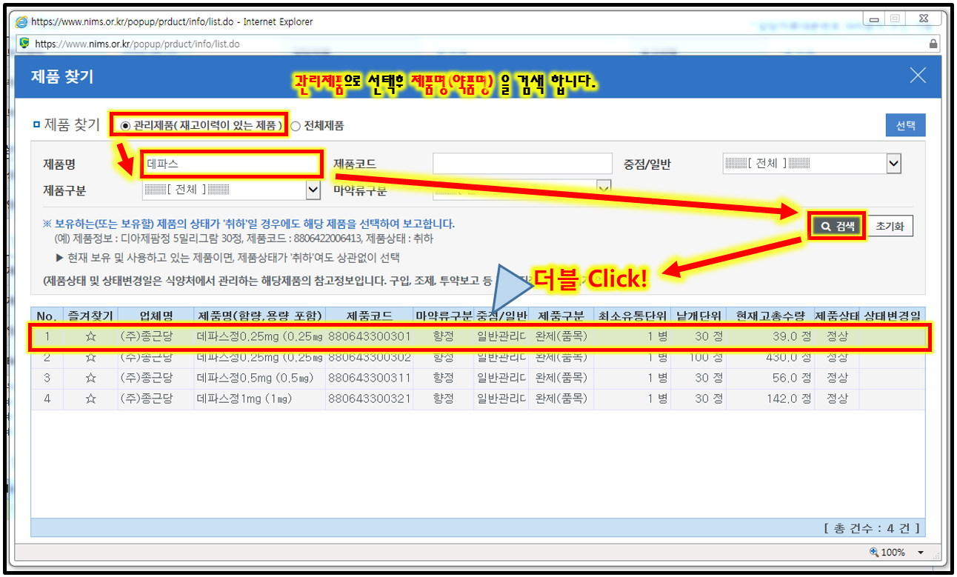957x577 pixels.
Task: Mark row 3 product as favorite
Action: (90, 378)
